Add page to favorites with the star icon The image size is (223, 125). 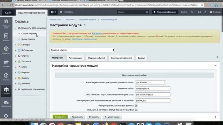coord(84,25)
